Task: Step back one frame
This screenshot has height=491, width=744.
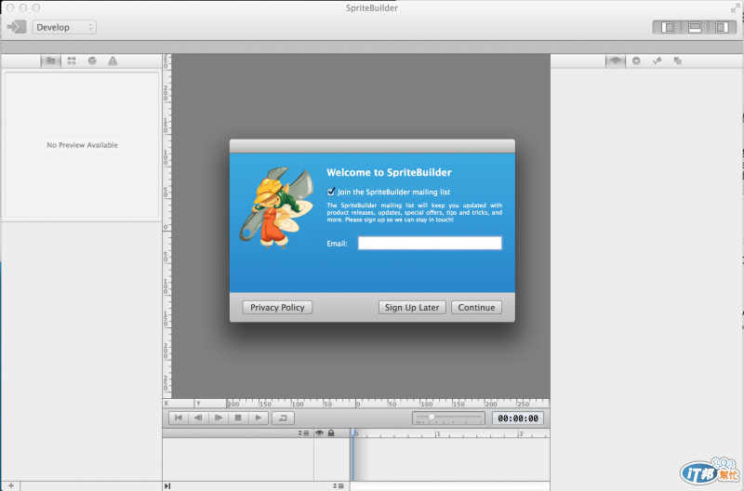Action: pyautogui.click(x=198, y=418)
